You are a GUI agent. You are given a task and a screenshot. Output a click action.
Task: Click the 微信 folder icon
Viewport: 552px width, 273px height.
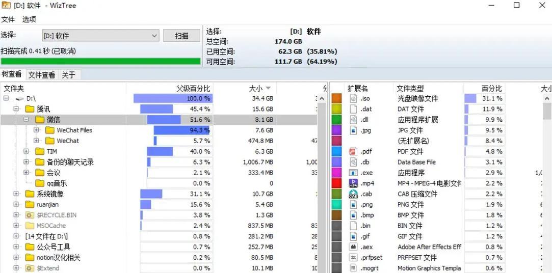click(40, 120)
